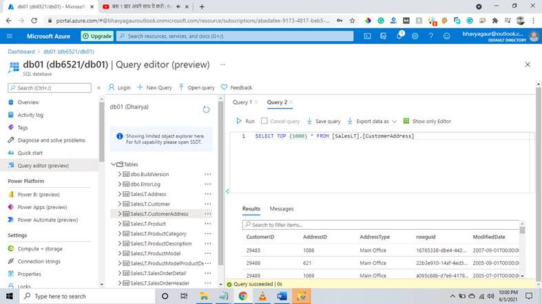This screenshot has height=304, width=542.
Task: Collapse object explorer pane arrow
Action: pos(227,191)
